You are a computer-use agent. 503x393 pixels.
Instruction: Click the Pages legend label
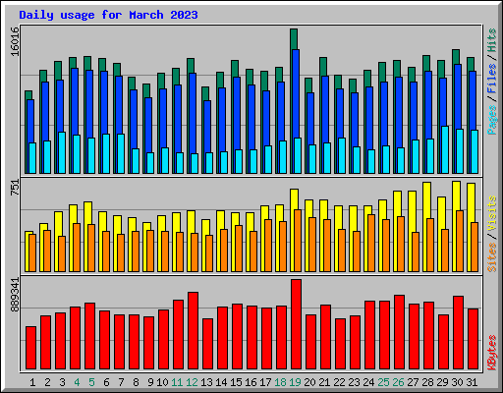492,120
